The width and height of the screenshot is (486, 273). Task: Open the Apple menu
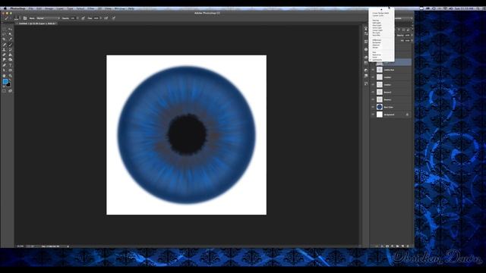(5, 8)
